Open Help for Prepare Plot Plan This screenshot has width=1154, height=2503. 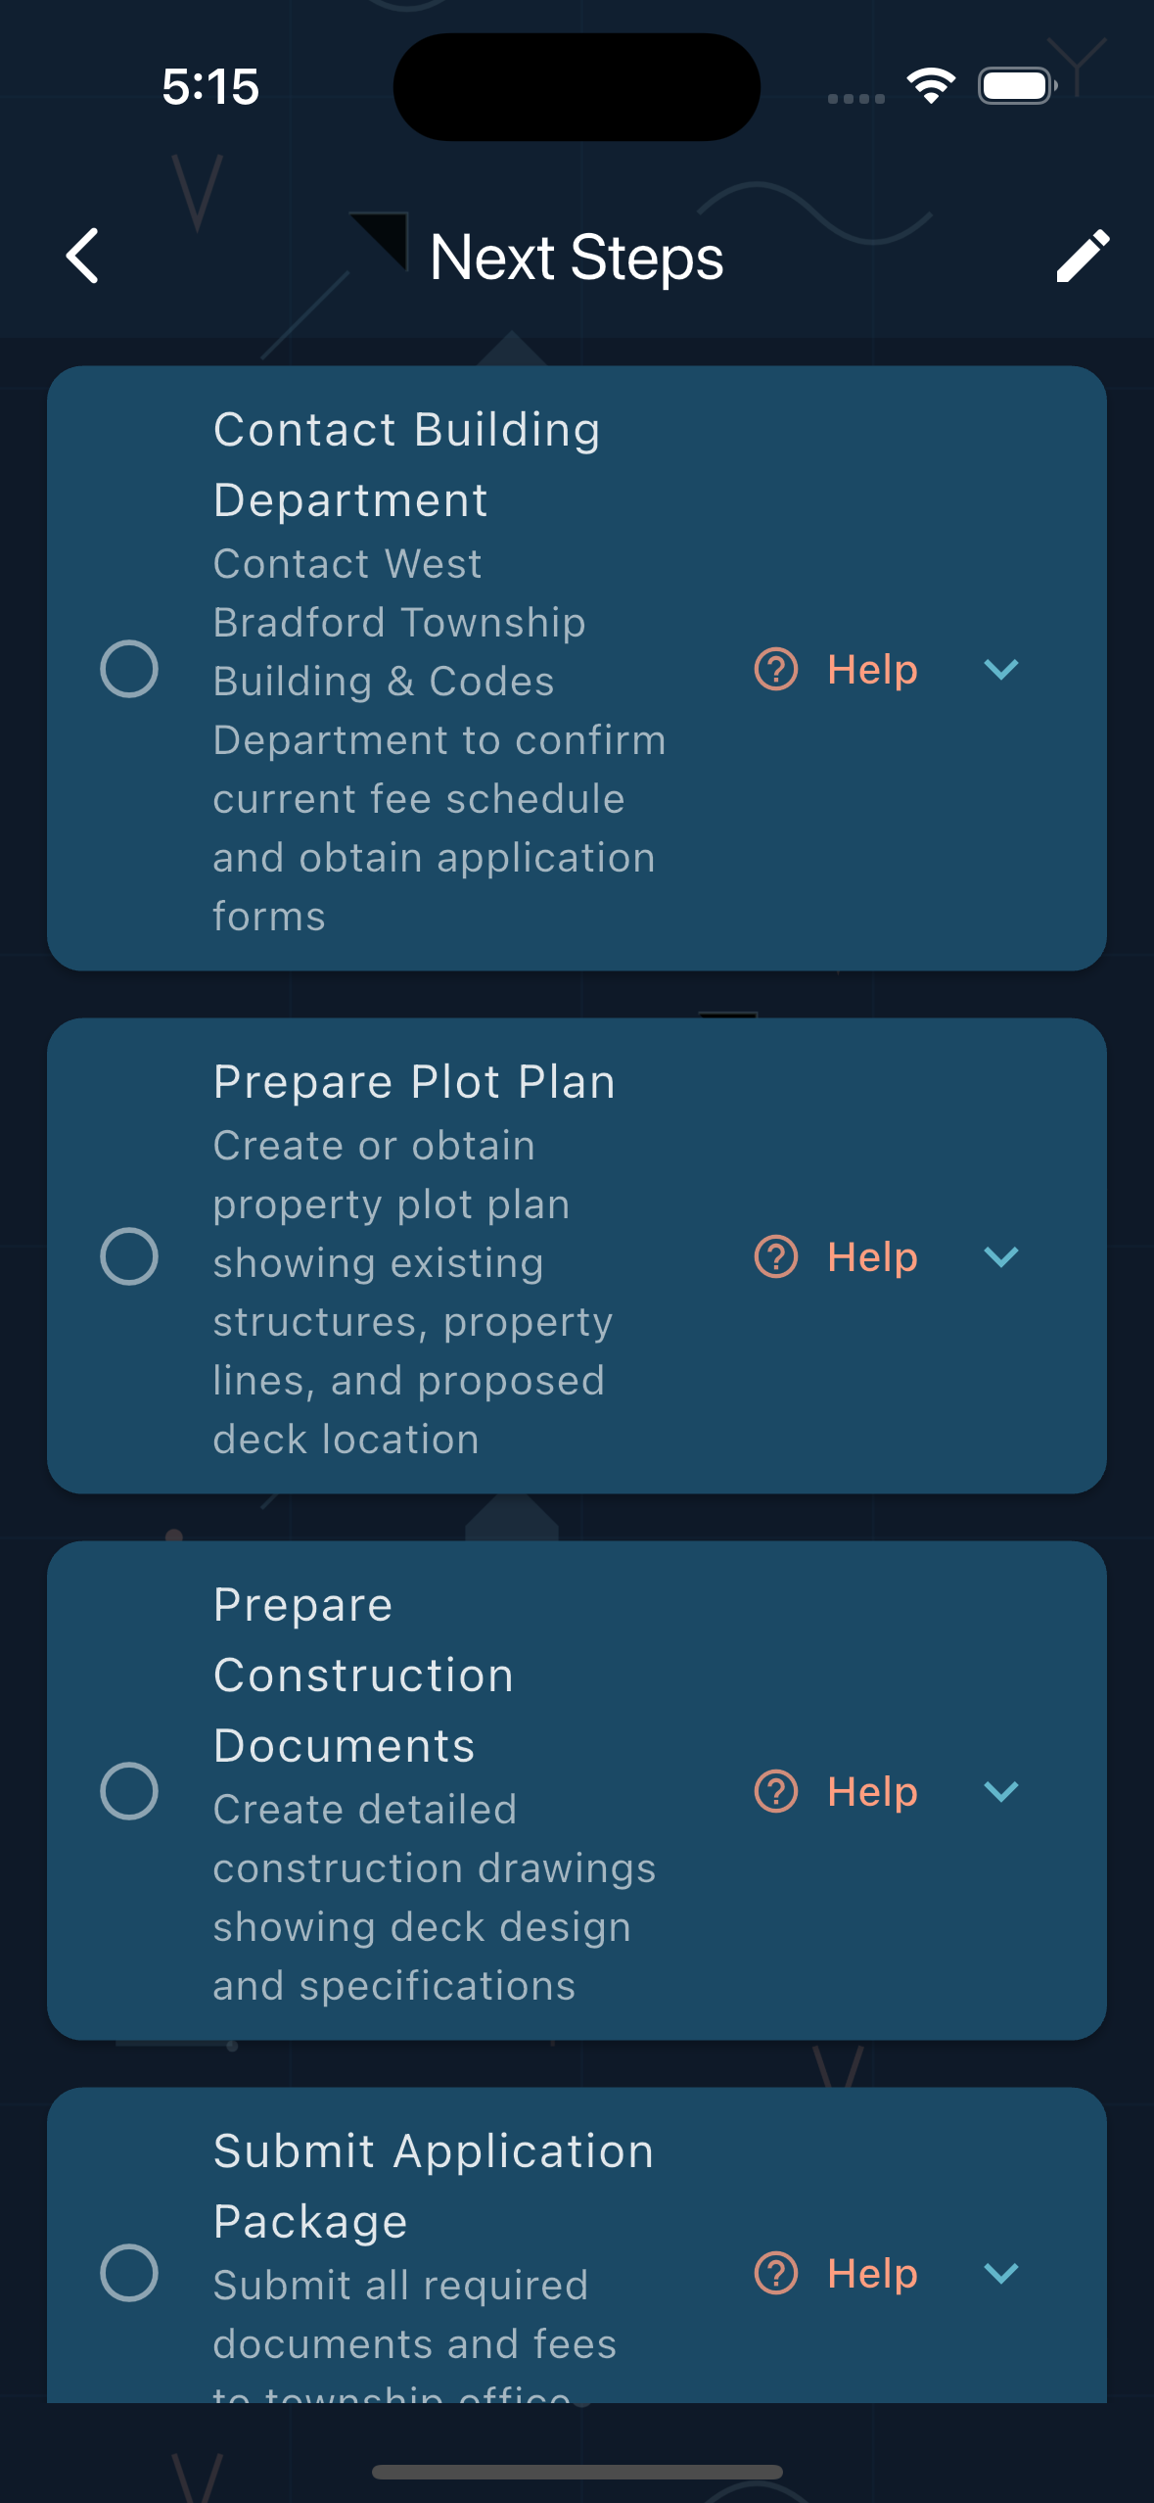[872, 1256]
